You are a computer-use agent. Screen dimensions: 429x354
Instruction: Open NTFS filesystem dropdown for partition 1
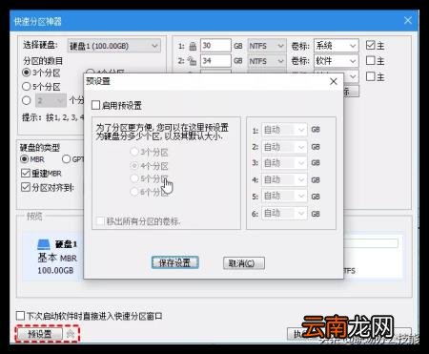266,46
